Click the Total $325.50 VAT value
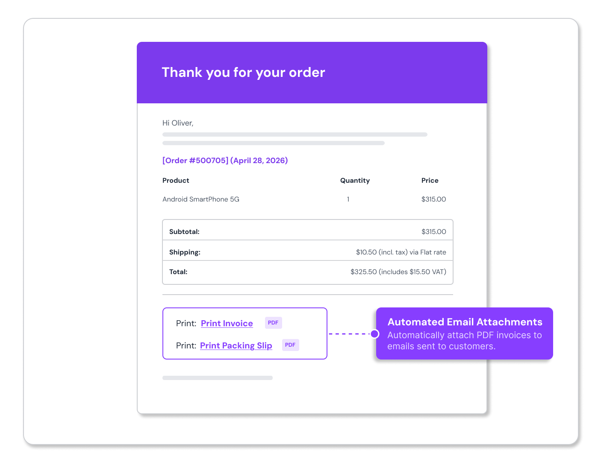The width and height of the screenshot is (601, 462). point(398,272)
